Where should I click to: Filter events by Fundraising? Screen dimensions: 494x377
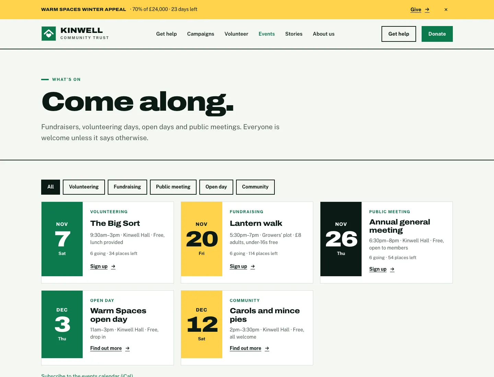127,187
